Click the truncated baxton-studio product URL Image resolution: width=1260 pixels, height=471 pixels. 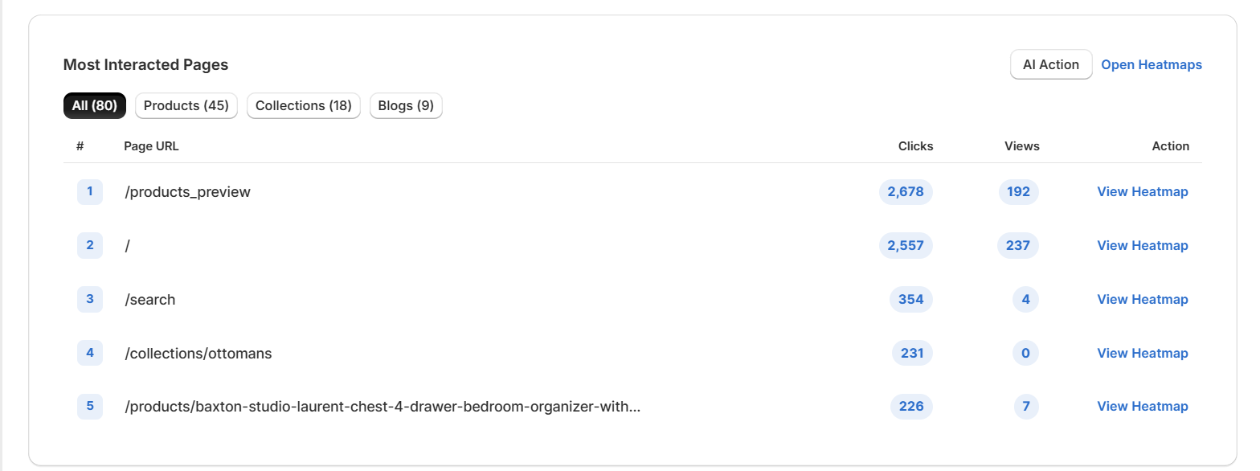tap(382, 406)
